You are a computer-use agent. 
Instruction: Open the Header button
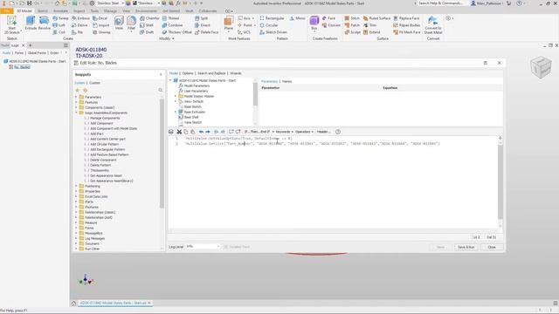point(323,132)
